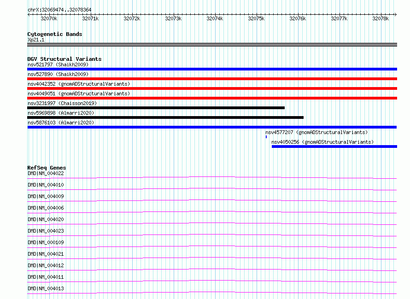Click the DMD|NM_004013 transcript label
This screenshot has width=410, height=299.
[x=46, y=288]
